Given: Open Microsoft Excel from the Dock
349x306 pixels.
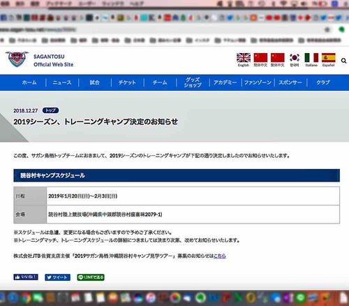Looking at the screenshot, I should (239, 298).
